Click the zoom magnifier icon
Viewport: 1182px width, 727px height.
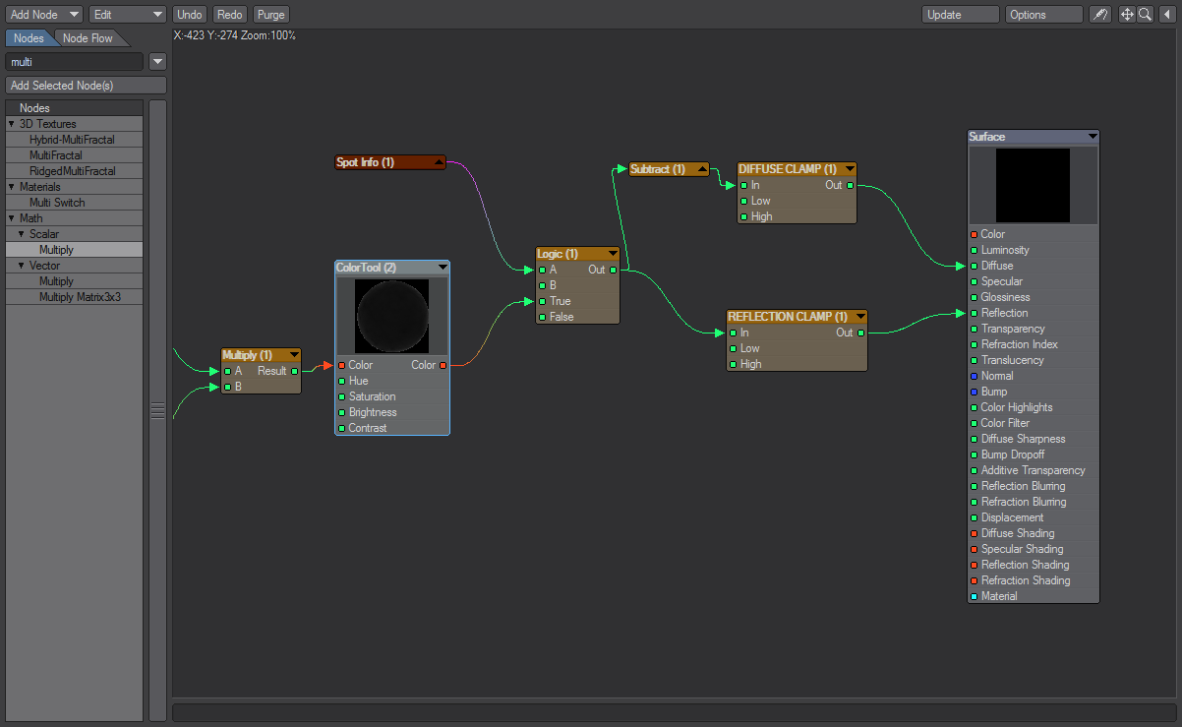[1145, 15]
